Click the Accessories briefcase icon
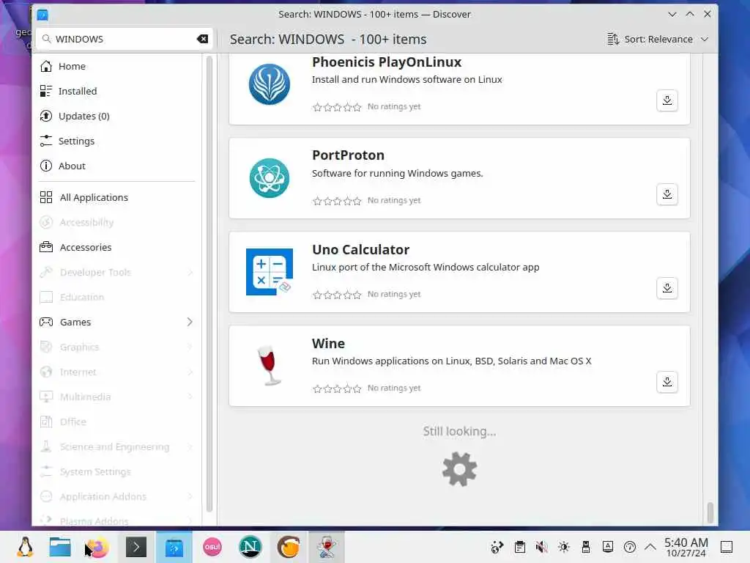 click(46, 247)
